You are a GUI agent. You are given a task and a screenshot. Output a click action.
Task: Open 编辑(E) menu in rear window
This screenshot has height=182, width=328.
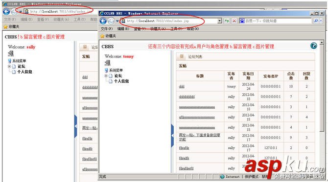click(26, 20)
